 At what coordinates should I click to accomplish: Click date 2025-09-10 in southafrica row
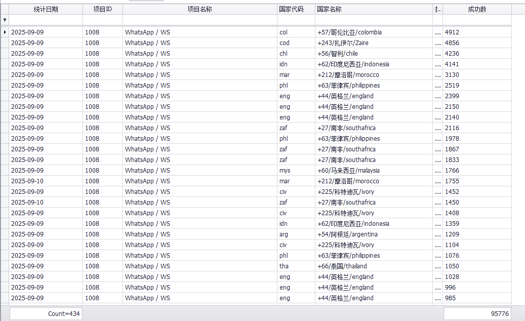click(46, 203)
